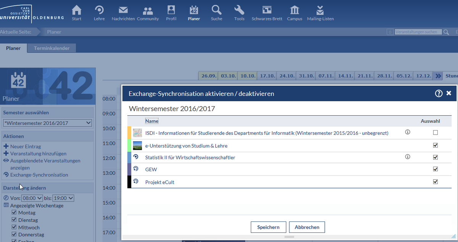Select the 17.10. week tab
This screenshot has width=458, height=242.
pyautogui.click(x=268, y=76)
